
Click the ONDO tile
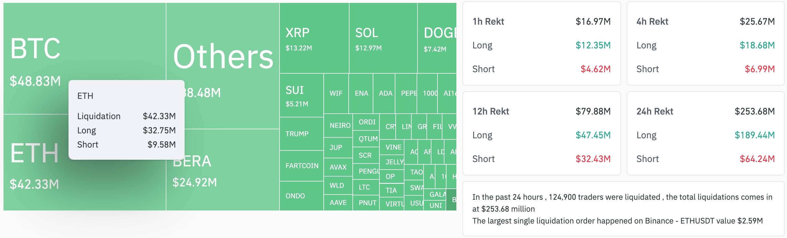point(302,196)
